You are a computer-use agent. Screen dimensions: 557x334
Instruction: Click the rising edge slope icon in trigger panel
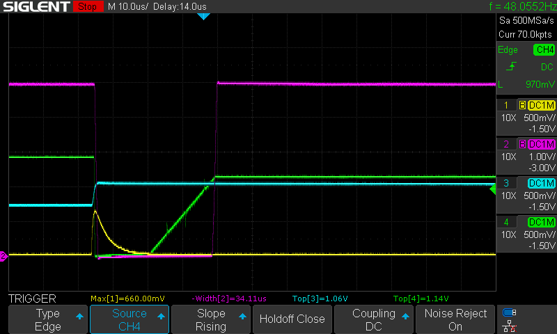pyautogui.click(x=510, y=67)
